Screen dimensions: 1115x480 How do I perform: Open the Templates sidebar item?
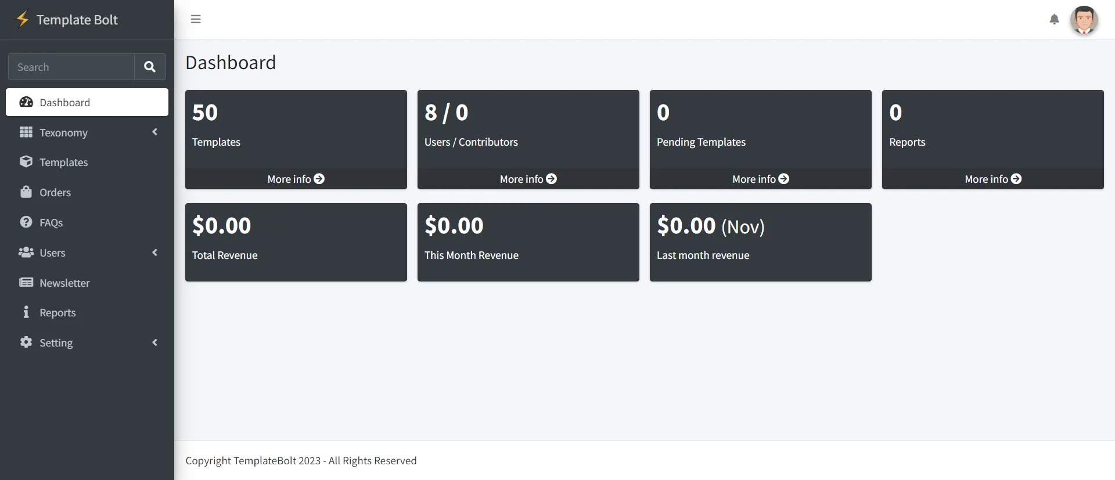(64, 163)
